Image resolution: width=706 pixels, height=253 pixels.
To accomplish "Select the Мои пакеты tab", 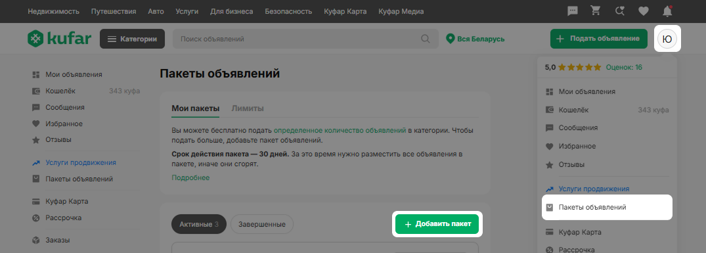I will pos(196,108).
